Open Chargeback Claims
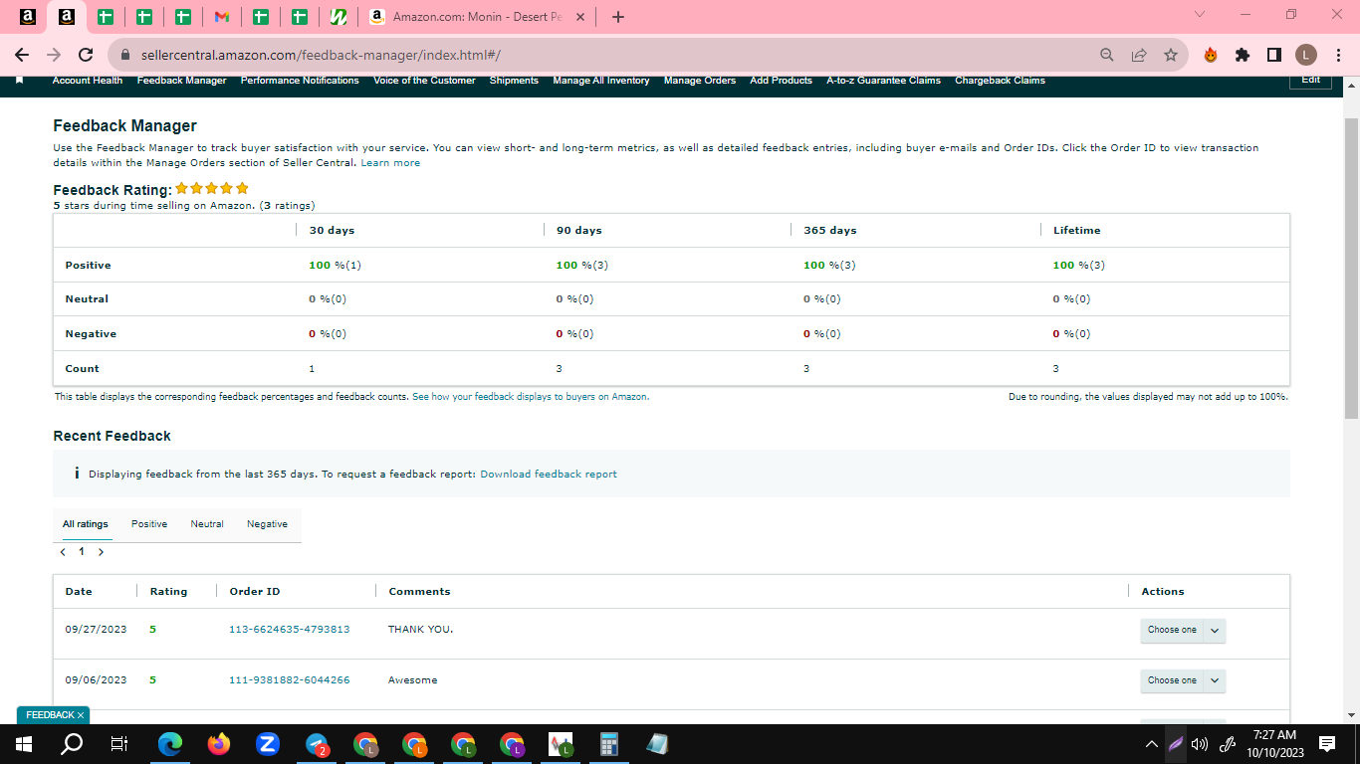This screenshot has height=764, width=1360. tap(1001, 81)
